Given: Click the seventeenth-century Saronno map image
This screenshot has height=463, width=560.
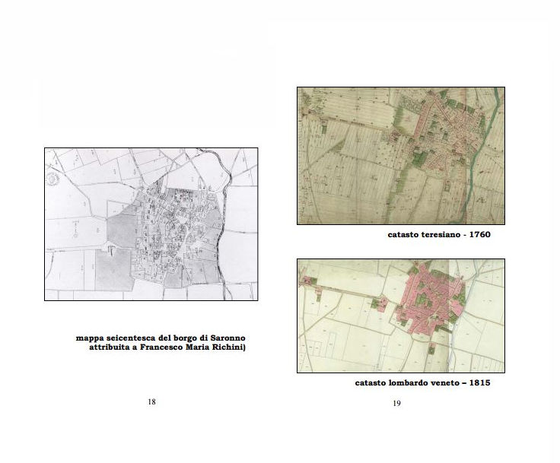Looking at the screenshot, I should point(151,224).
